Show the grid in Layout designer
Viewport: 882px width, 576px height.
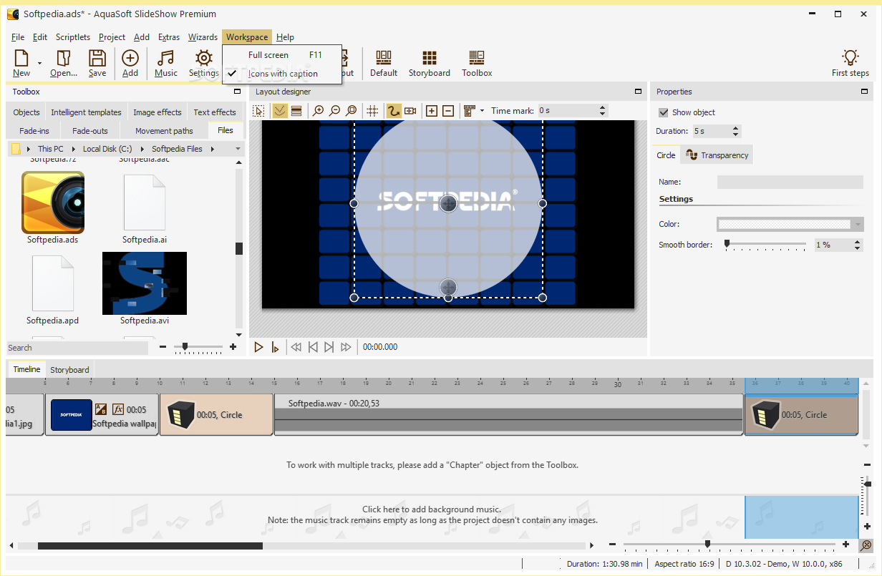pos(372,111)
